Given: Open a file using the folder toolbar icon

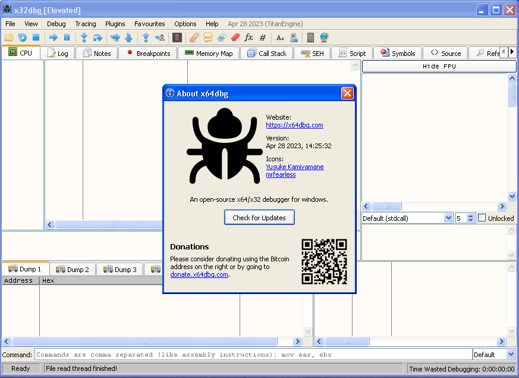Looking at the screenshot, I should [x=8, y=37].
